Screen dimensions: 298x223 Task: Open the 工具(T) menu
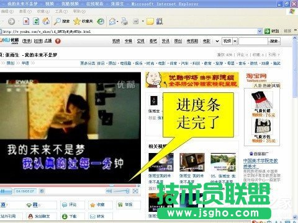pyautogui.click(x=61, y=11)
